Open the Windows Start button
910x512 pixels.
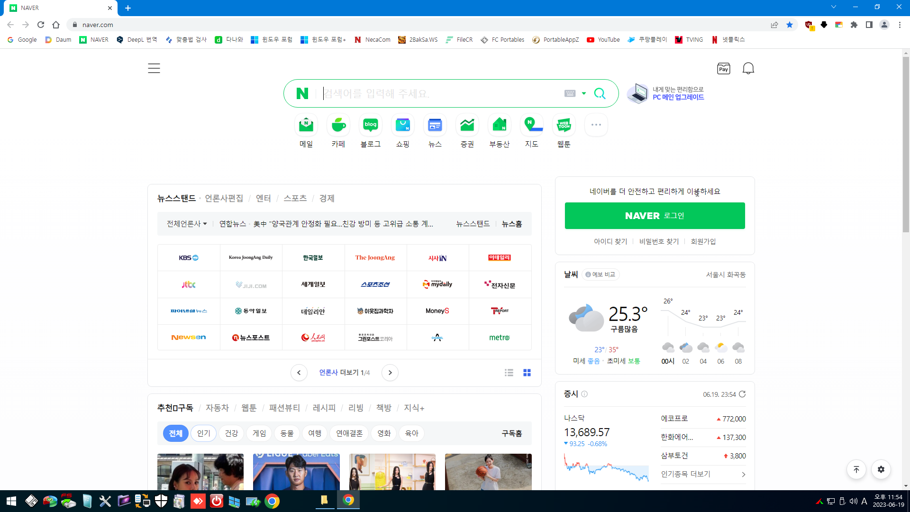point(11,501)
